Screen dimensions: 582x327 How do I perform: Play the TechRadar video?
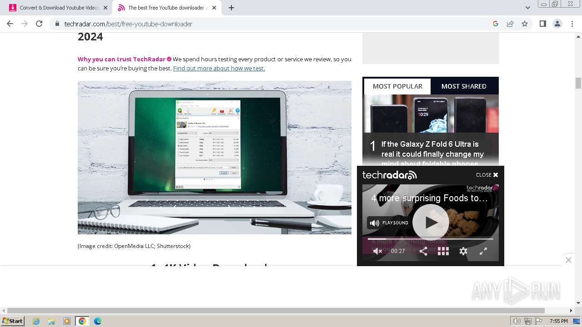click(x=430, y=222)
